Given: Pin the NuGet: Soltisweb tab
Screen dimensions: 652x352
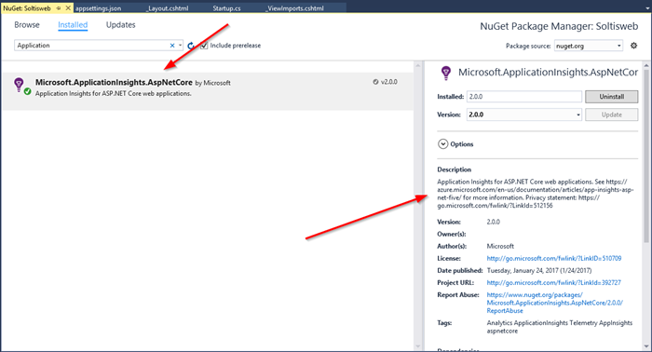Looking at the screenshot, I should (59, 8).
